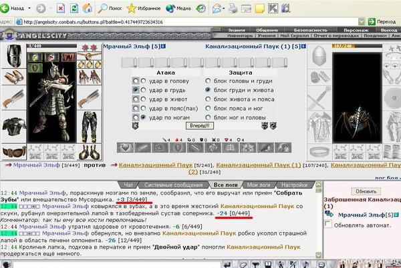Viewport: 401px width, 268px height.
Task: Open the Канализационный Паук (1) link in the opponents list
Action: 259,165
